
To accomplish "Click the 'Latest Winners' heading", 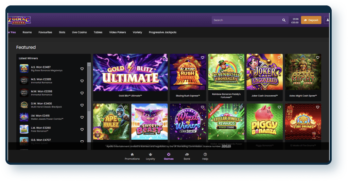I will (28, 58).
